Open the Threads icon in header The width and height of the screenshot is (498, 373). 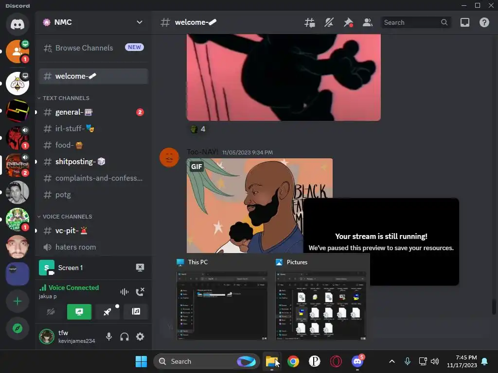[x=310, y=22]
